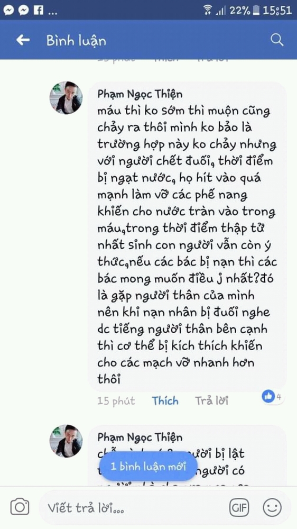Tap the Facebook notification icon in status bar
The height and width of the screenshot is (529, 297).
tap(39, 11)
